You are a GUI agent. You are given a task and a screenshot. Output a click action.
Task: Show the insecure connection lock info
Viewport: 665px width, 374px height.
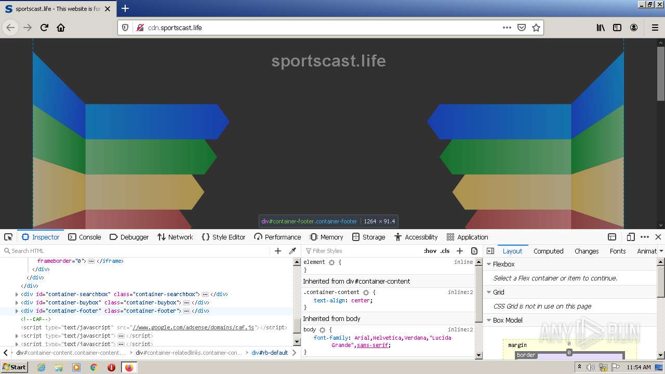140,28
